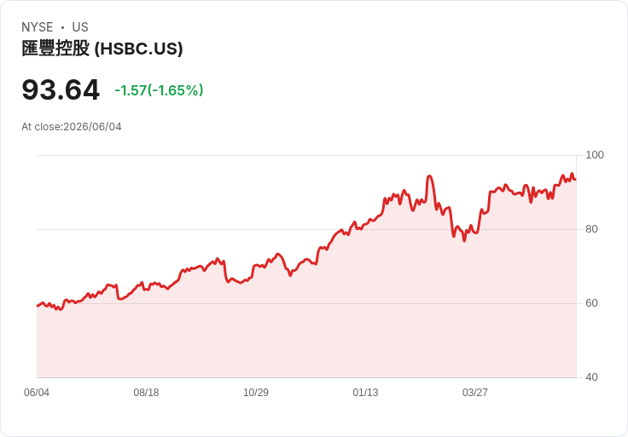Select the 93.64 closing price
The width and height of the screenshot is (628, 437).
pos(61,89)
